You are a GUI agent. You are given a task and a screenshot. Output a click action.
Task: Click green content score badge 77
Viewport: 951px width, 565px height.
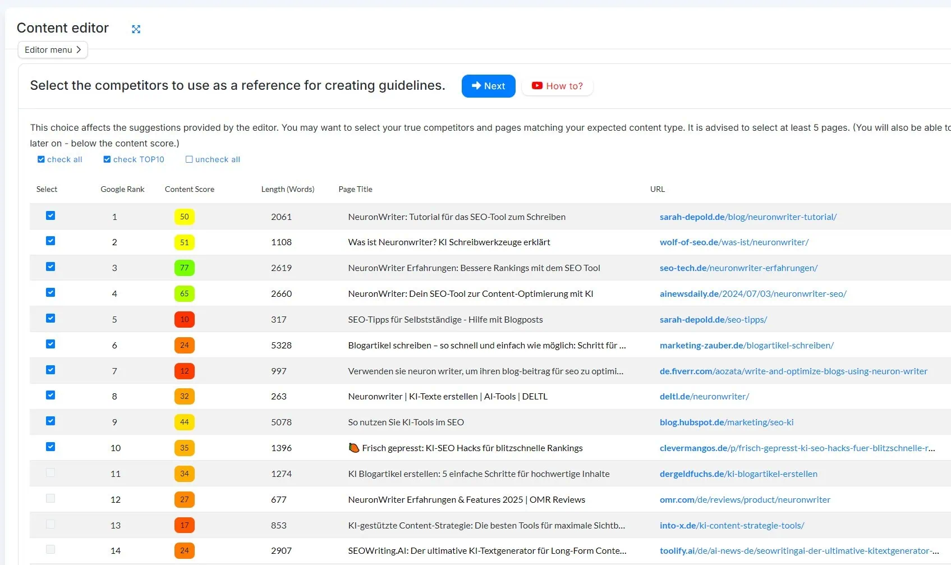[185, 268]
